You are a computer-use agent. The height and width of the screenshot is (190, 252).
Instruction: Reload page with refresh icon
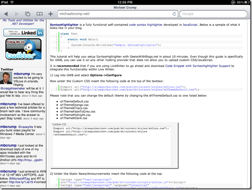point(174,14)
